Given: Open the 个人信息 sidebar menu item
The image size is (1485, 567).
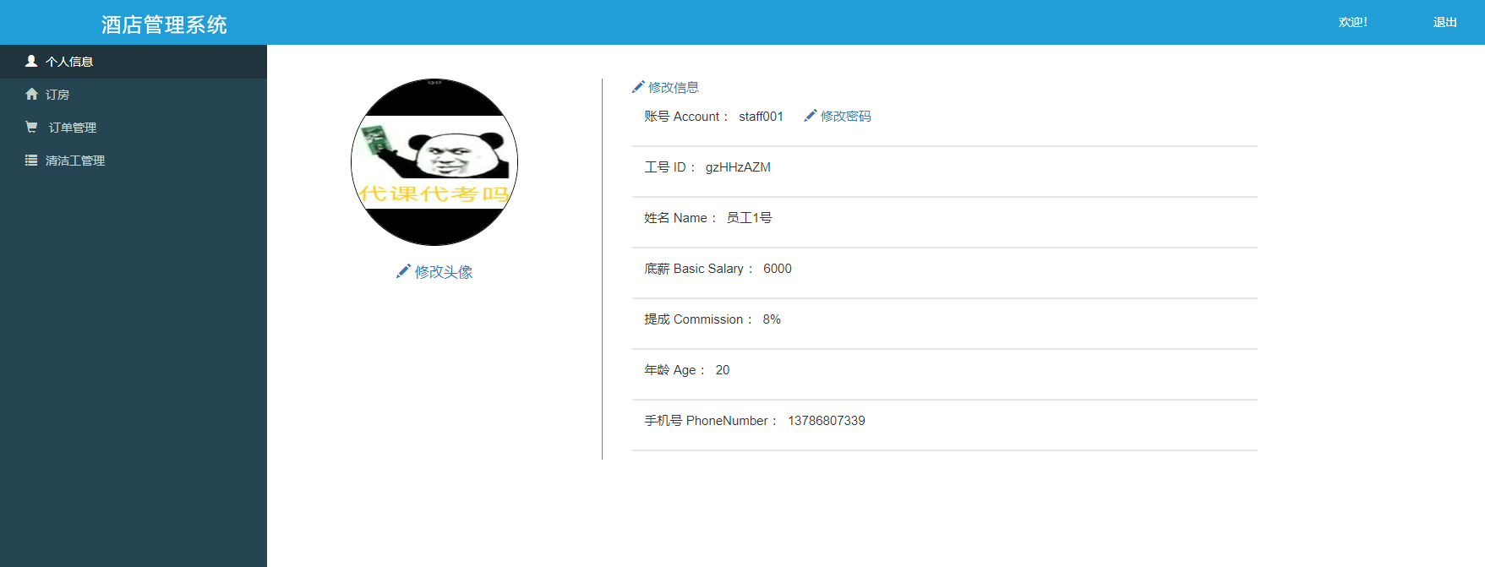Looking at the screenshot, I should (134, 62).
